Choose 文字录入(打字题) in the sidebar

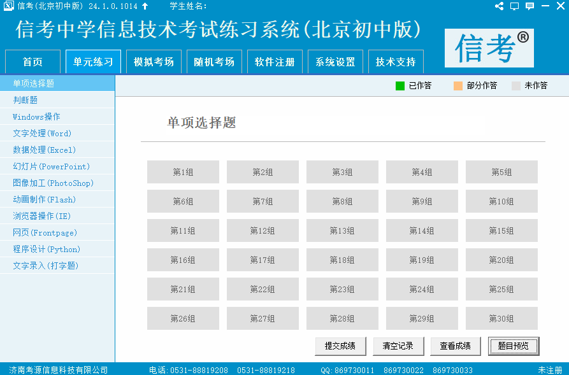tap(57, 265)
